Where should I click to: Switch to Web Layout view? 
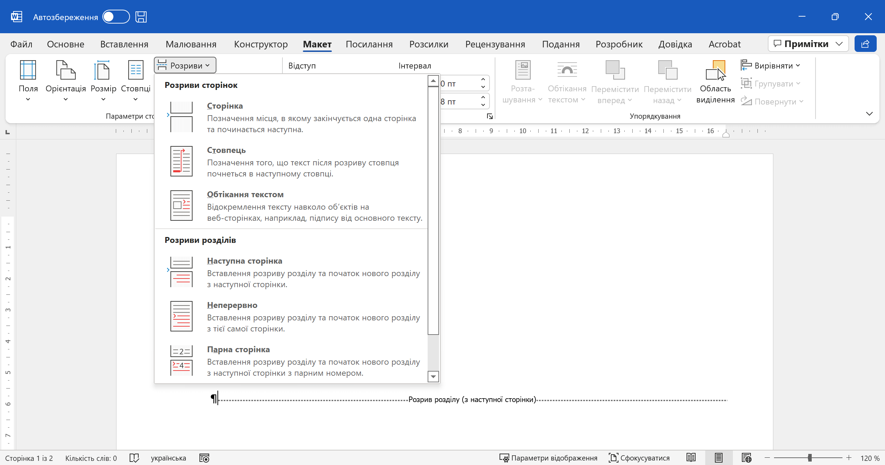click(x=746, y=458)
